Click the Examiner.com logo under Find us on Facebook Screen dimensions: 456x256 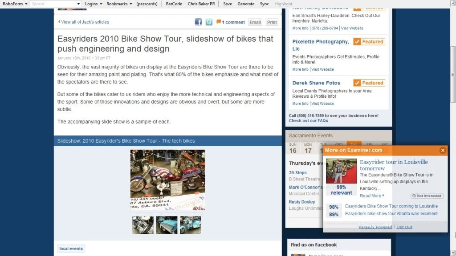298,255
